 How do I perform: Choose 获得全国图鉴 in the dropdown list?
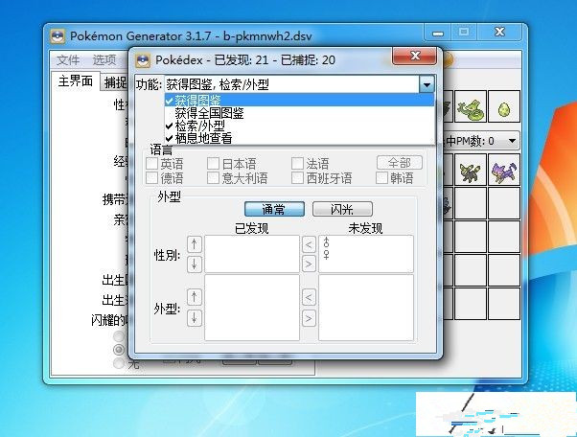[x=300, y=113]
